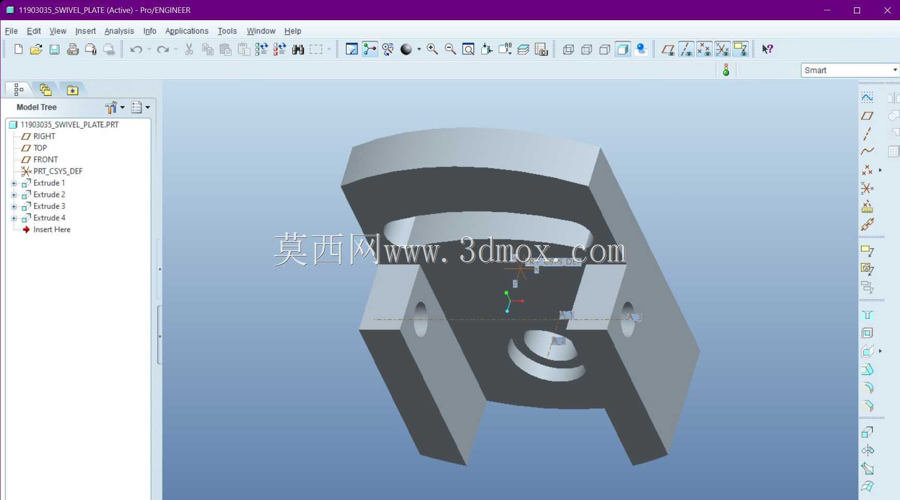The height and width of the screenshot is (500, 900).
Task: Toggle Wireframe display mode
Action: 568,50
